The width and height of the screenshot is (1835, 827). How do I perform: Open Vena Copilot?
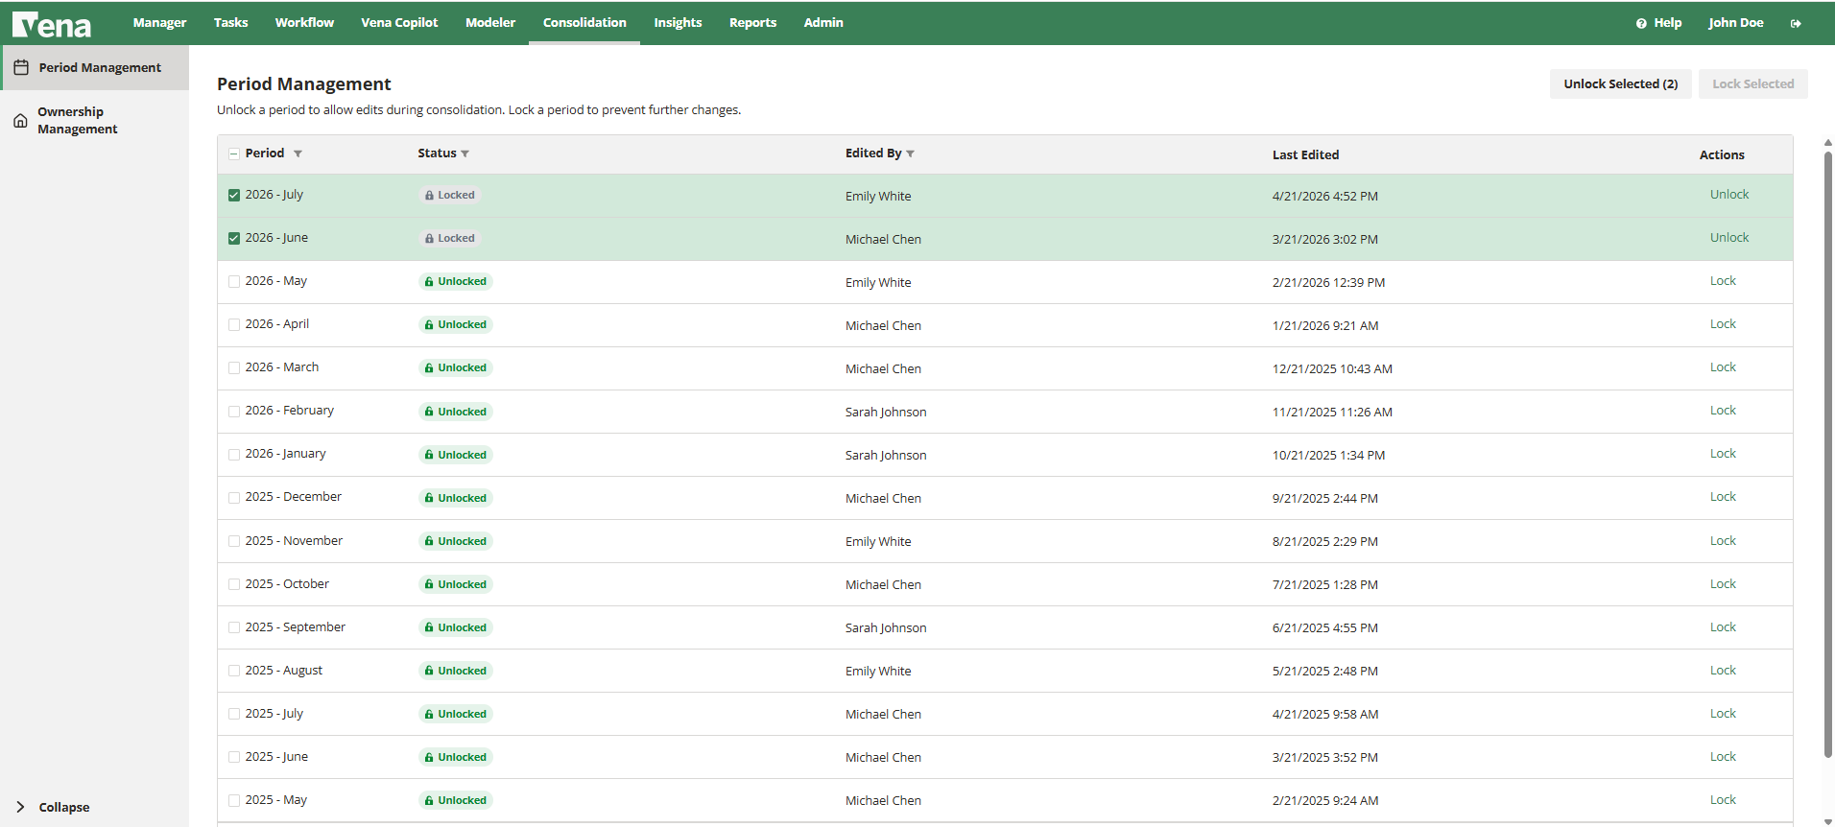click(x=399, y=22)
